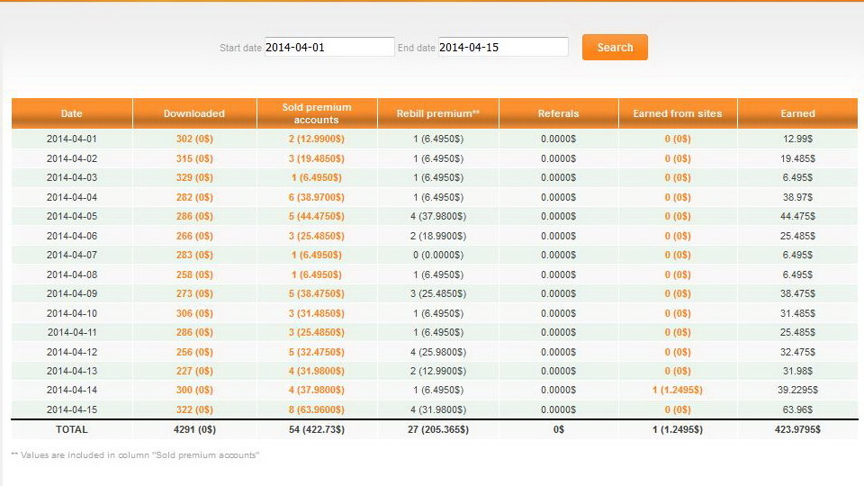Open the 322 (0$) downloaded link
Viewport: 864px width, 486px height.
[x=194, y=409]
